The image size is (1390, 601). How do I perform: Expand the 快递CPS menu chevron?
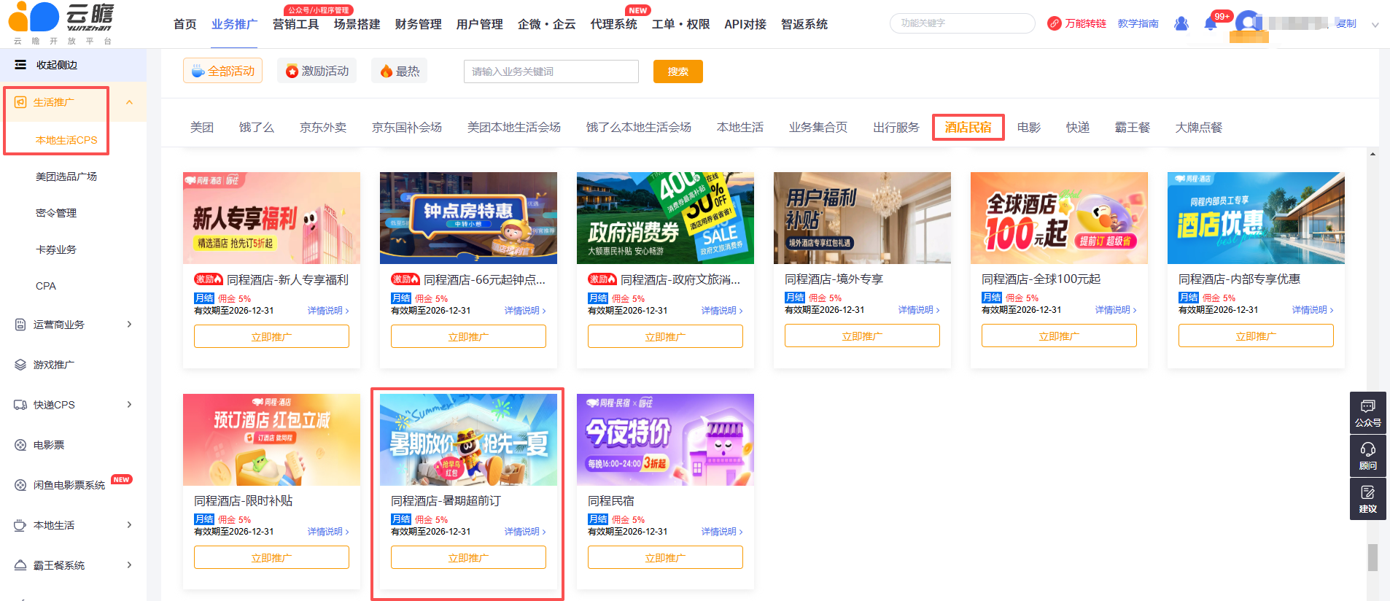(129, 405)
